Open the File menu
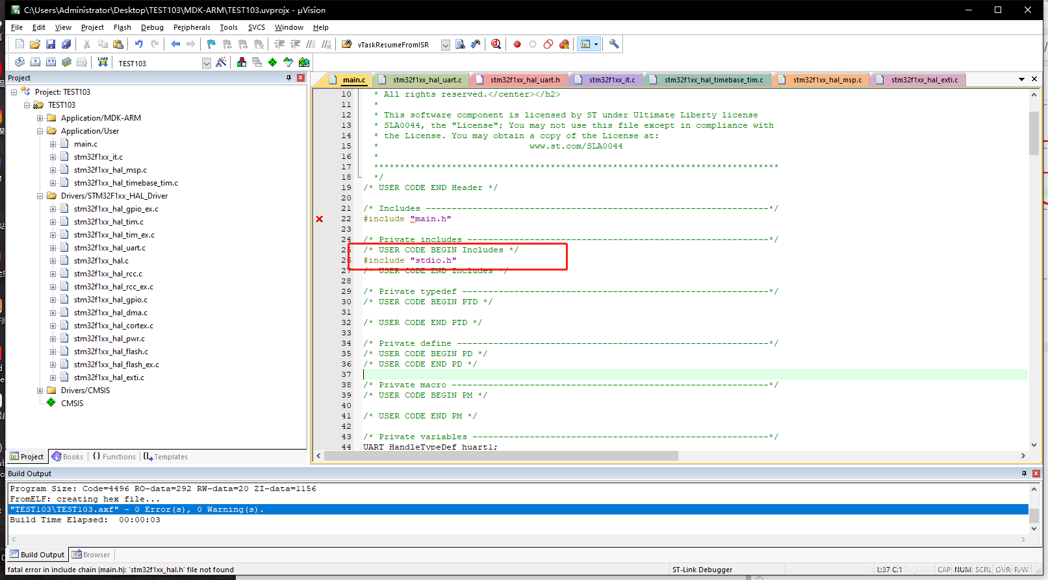The image size is (1048, 580). click(17, 27)
